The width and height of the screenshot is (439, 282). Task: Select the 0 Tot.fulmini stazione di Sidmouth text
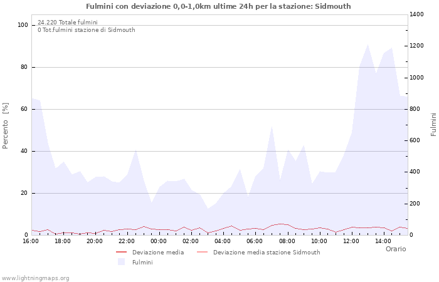coord(86,29)
